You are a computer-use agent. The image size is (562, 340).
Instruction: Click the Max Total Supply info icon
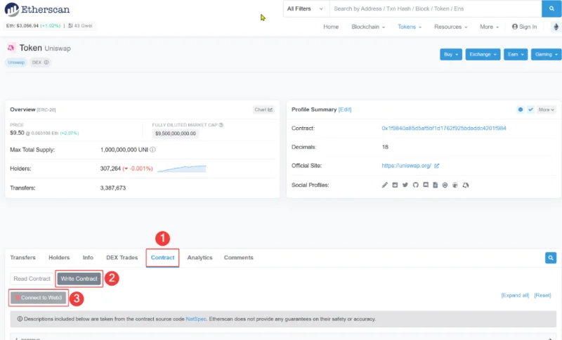[x=152, y=150]
